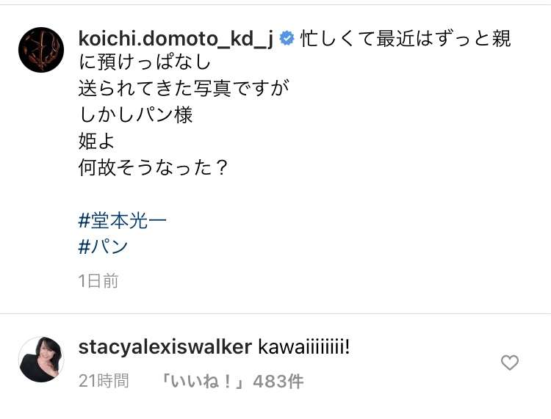Click the 1日前 post timestamp
This screenshot has height=419, width=551.
tap(98, 281)
